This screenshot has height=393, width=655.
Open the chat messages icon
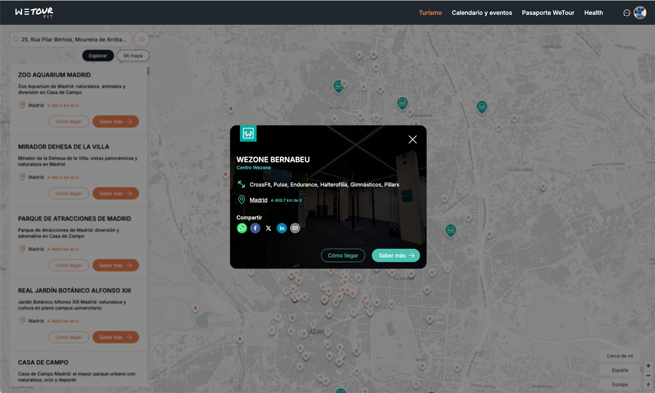coord(627,13)
